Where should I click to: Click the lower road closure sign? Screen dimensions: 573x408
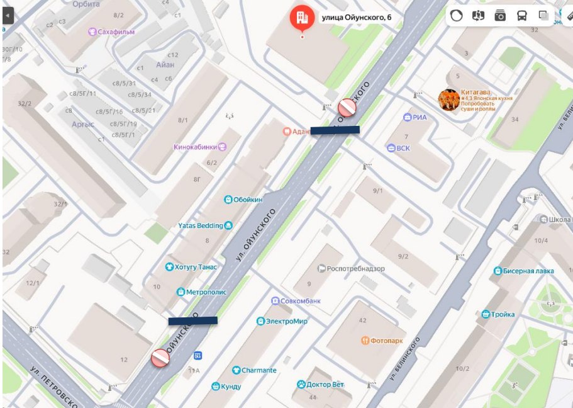[x=160, y=358]
